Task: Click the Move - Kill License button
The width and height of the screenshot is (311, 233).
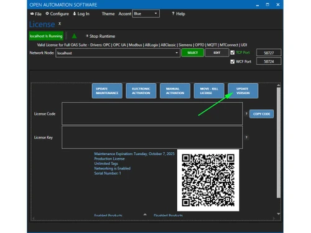Action: click(x=209, y=91)
